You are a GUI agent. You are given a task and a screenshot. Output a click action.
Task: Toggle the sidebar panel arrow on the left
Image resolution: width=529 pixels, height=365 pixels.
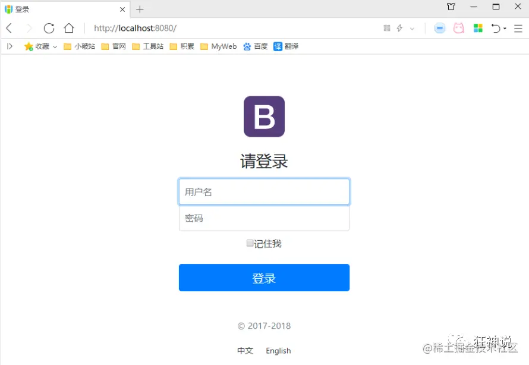coord(10,46)
